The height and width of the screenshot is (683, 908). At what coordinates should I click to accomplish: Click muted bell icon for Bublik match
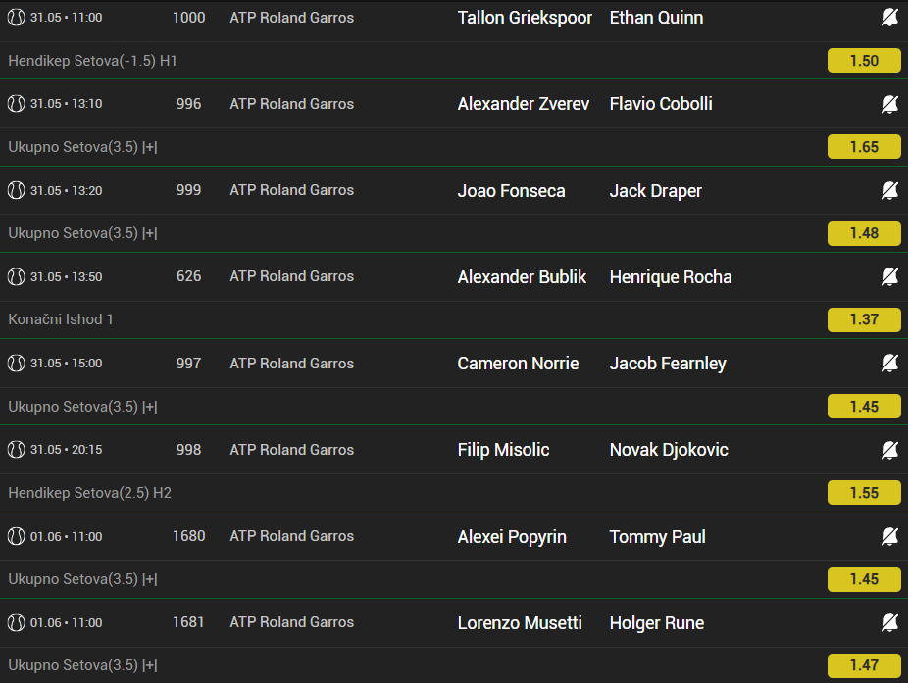click(889, 276)
